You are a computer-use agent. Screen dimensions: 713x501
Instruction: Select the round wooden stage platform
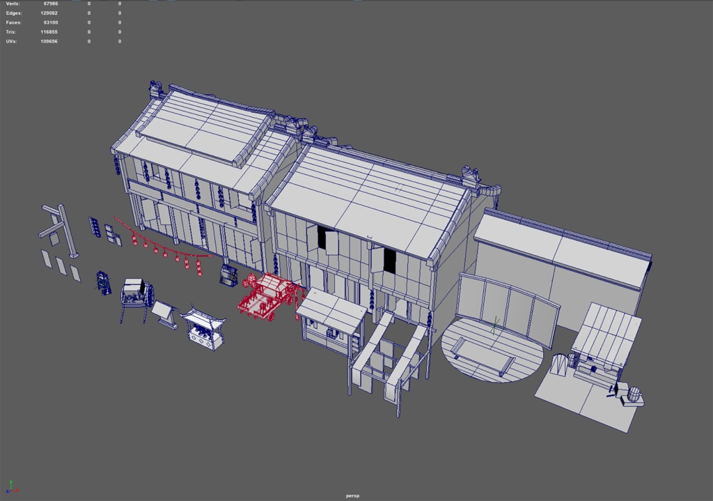coord(492,350)
